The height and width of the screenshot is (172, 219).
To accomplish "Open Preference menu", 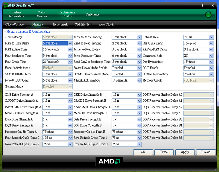I will tap(93, 14).
